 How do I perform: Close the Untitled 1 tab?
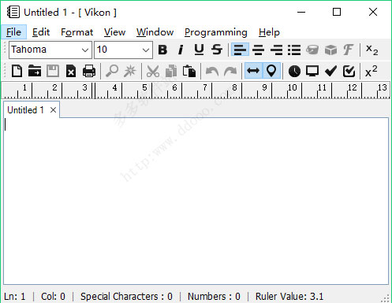coord(53,110)
